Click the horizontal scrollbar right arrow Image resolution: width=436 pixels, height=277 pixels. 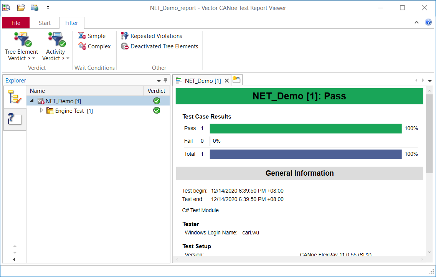pyautogui.click(x=422, y=259)
